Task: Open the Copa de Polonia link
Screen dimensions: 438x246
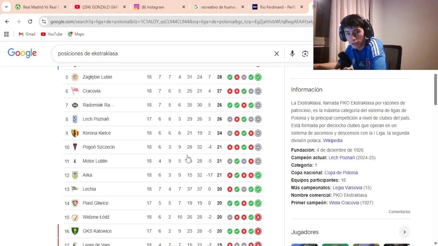Action: (x=341, y=173)
